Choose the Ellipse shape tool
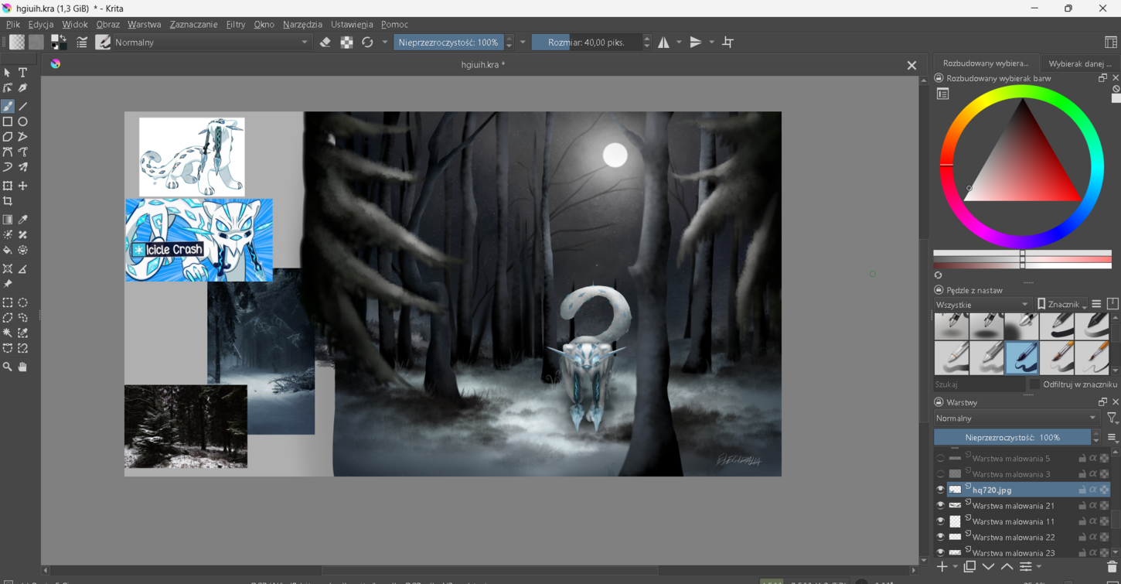Viewport: 1121px width, 584px height. pyautogui.click(x=23, y=121)
